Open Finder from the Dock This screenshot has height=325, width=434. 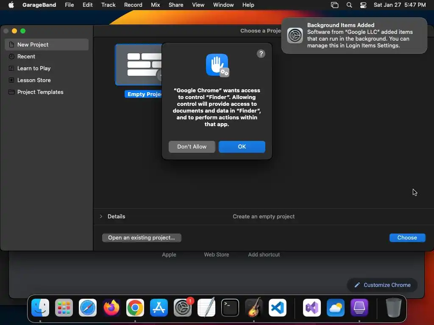click(x=40, y=308)
